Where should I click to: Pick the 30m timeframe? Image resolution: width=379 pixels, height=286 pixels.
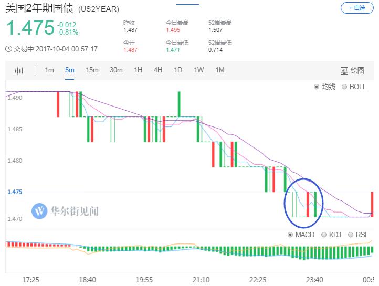(x=116, y=70)
